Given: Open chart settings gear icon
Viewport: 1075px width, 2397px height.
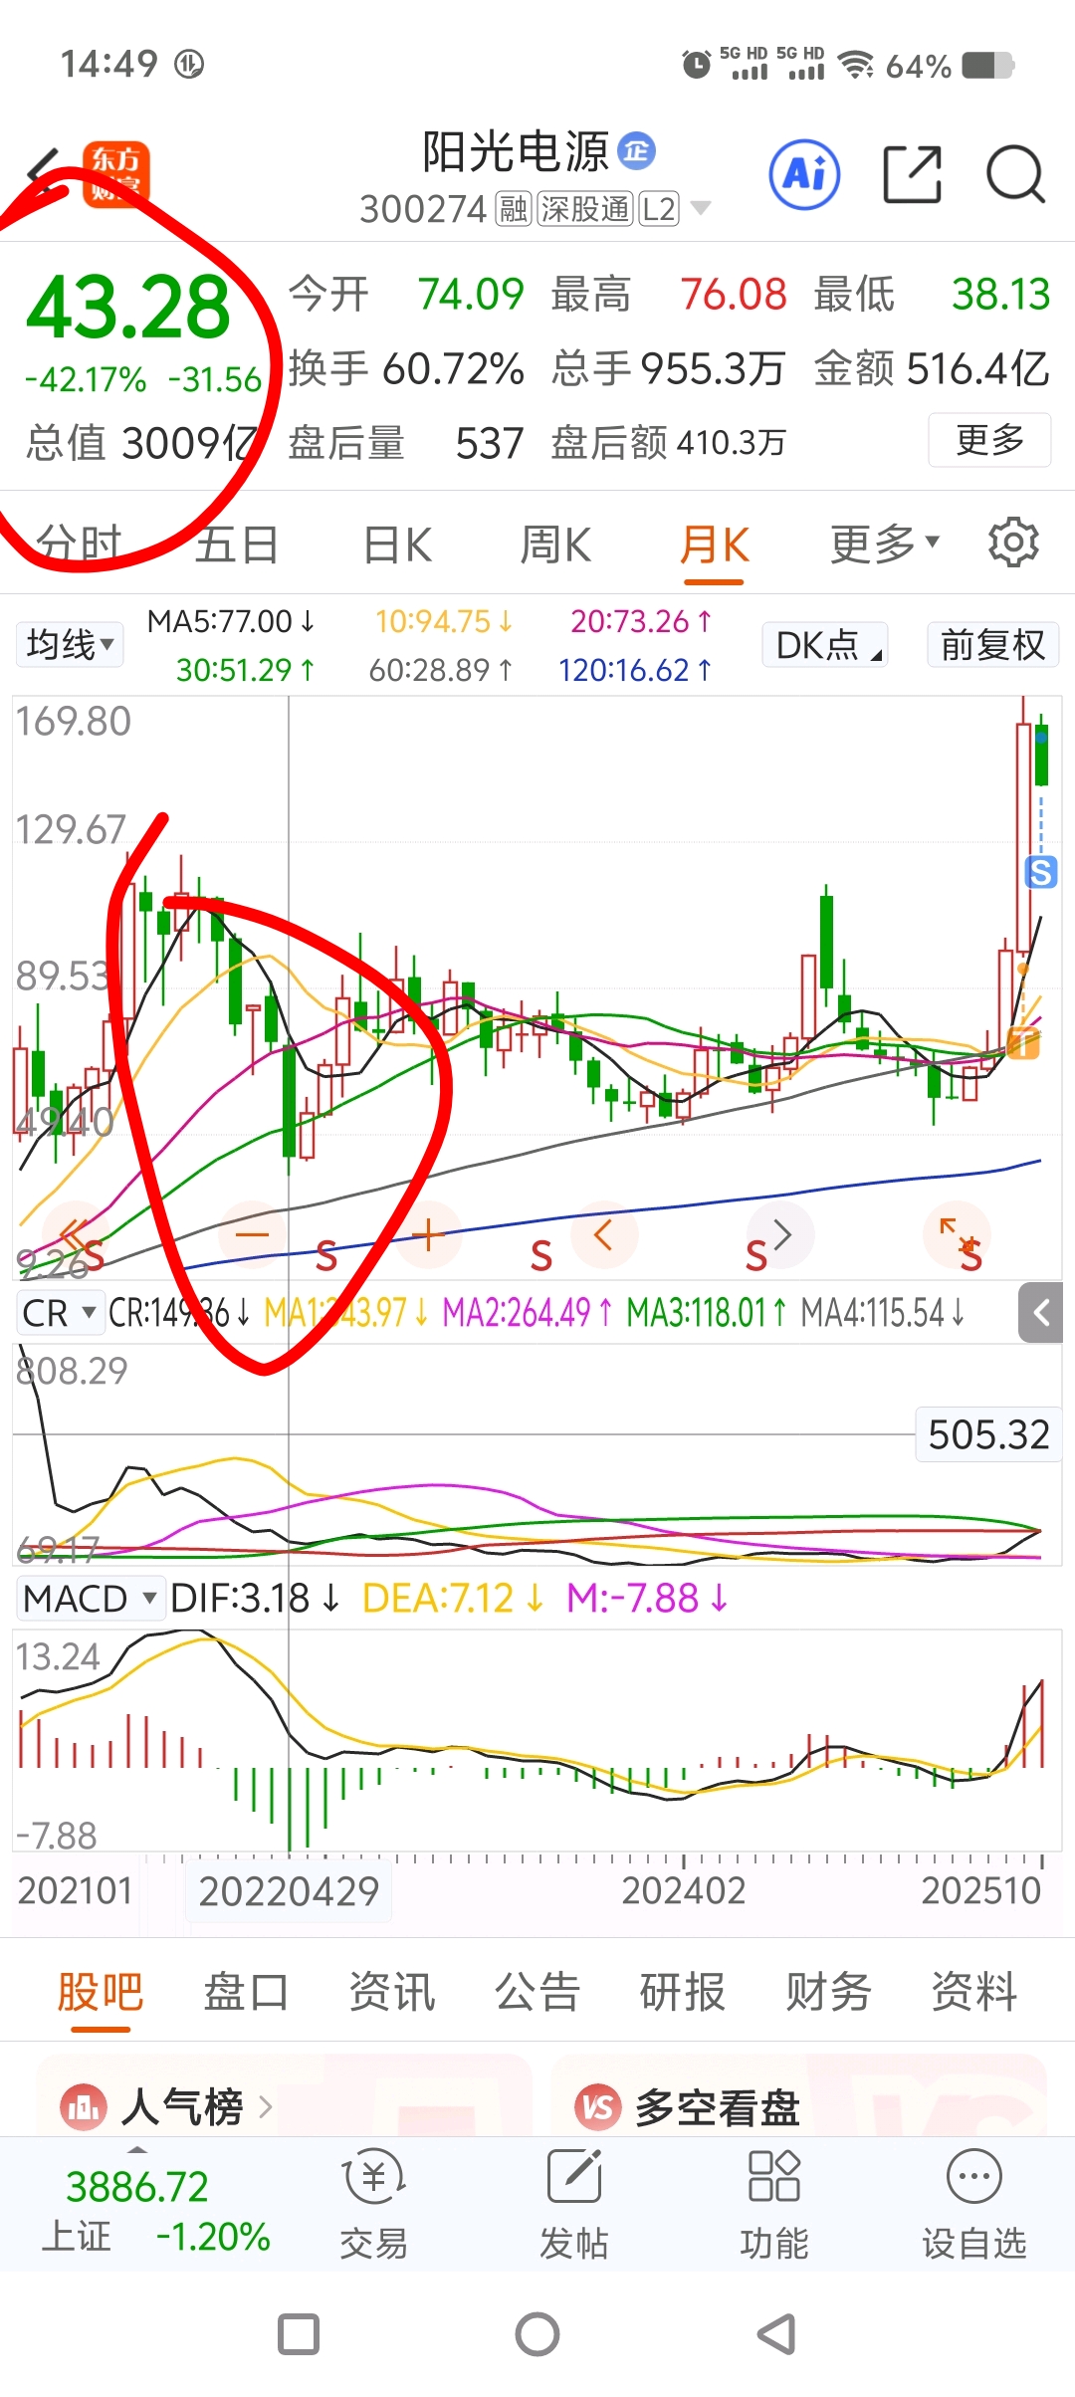Looking at the screenshot, I should pos(1013,543).
